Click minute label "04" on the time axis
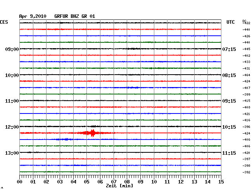 (73, 182)
